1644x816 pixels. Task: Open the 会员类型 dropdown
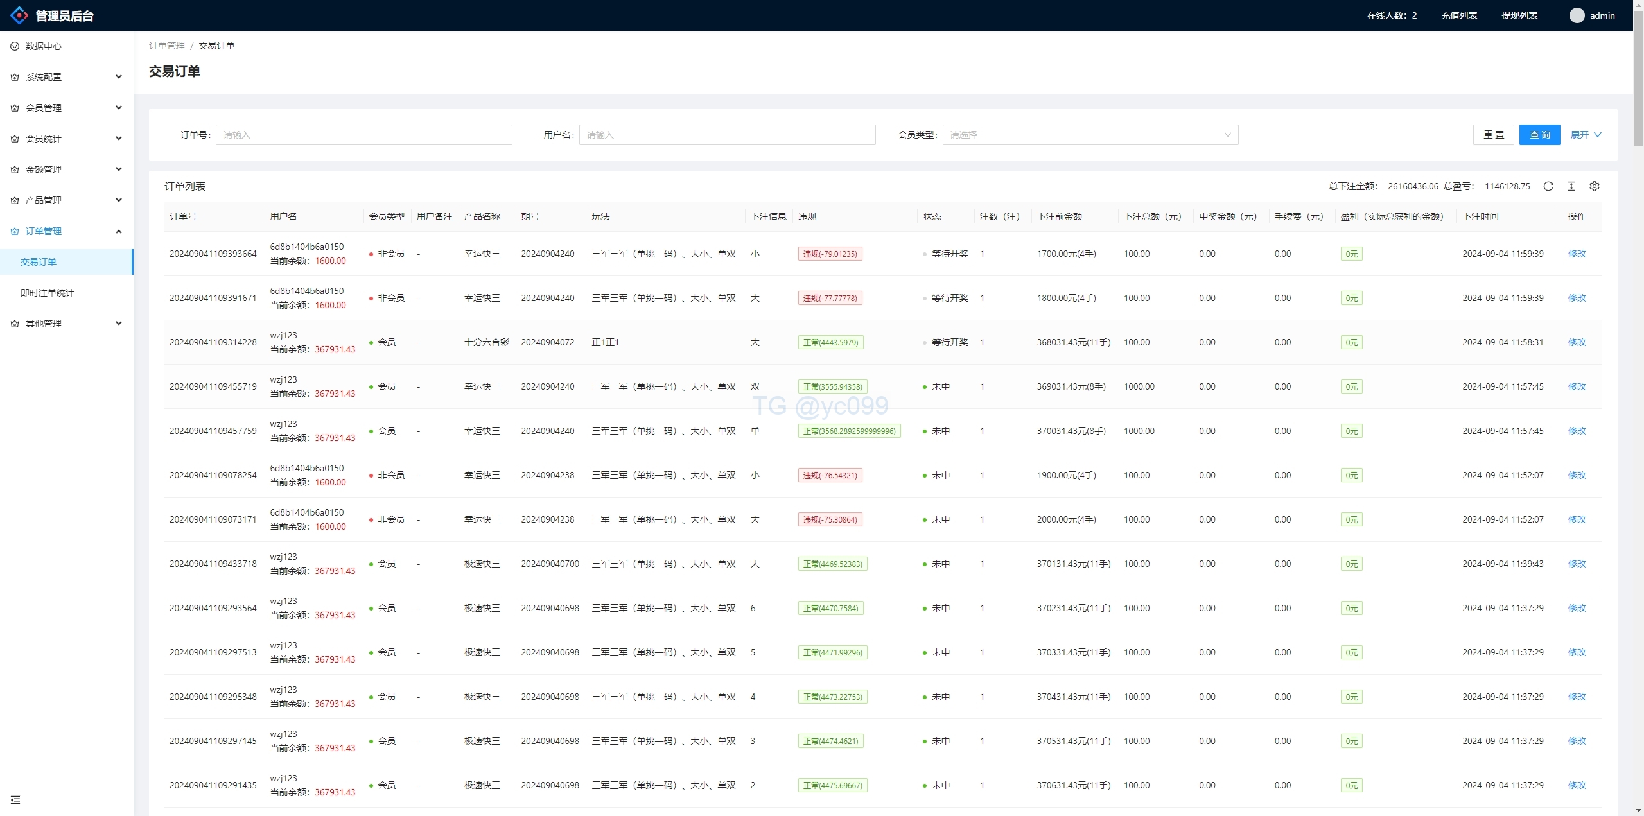1090,135
